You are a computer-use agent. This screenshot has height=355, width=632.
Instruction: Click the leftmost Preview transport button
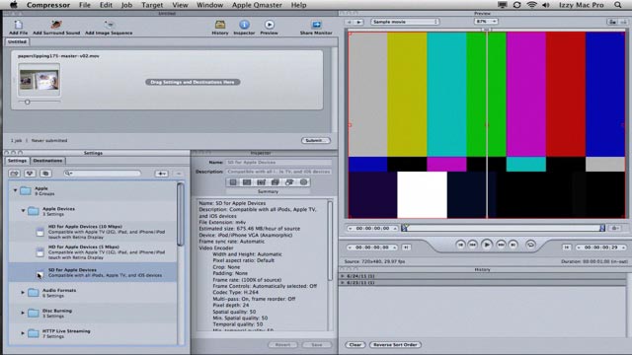(460, 245)
